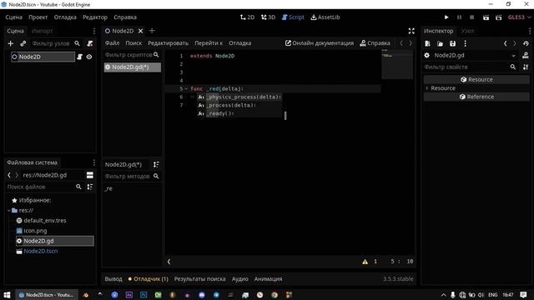Screen dimensions: 534x300
Task: Play the project
Action: (446, 17)
